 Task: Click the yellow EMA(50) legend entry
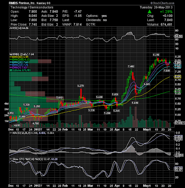click(x=19, y=57)
